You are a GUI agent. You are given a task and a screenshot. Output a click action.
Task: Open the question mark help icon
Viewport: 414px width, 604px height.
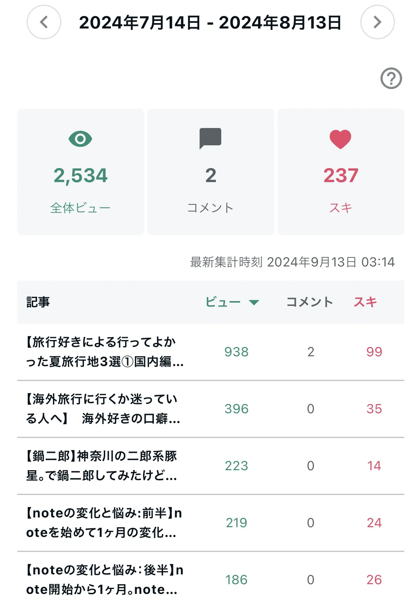click(391, 78)
